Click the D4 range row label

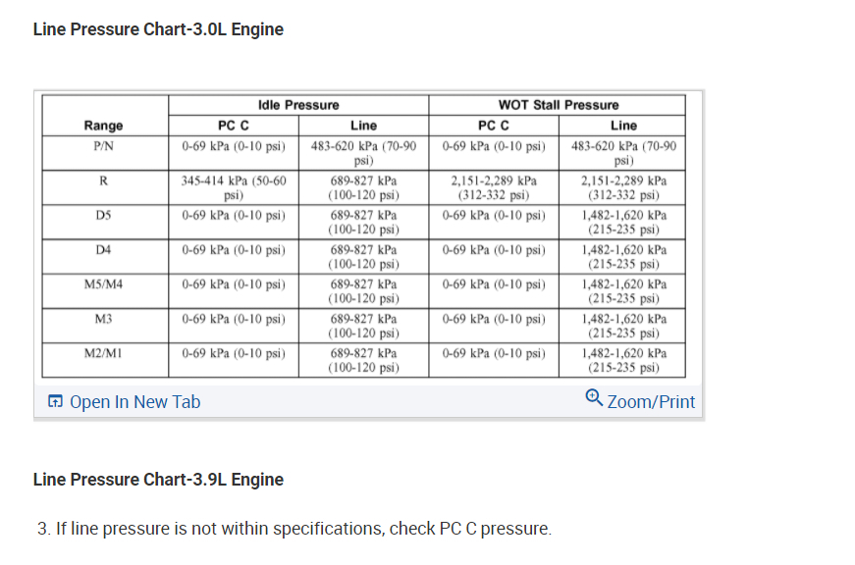point(104,249)
